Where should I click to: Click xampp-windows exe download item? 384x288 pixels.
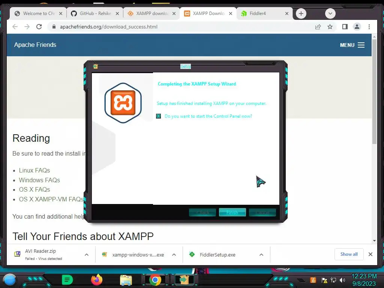coord(138,255)
